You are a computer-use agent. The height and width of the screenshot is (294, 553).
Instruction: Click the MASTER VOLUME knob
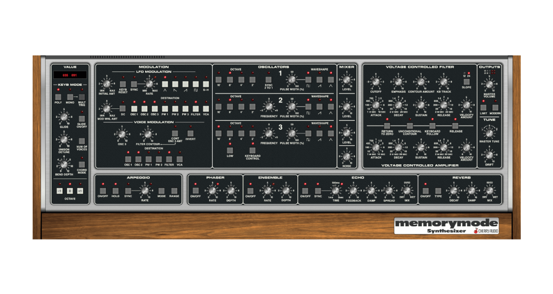tap(489, 84)
